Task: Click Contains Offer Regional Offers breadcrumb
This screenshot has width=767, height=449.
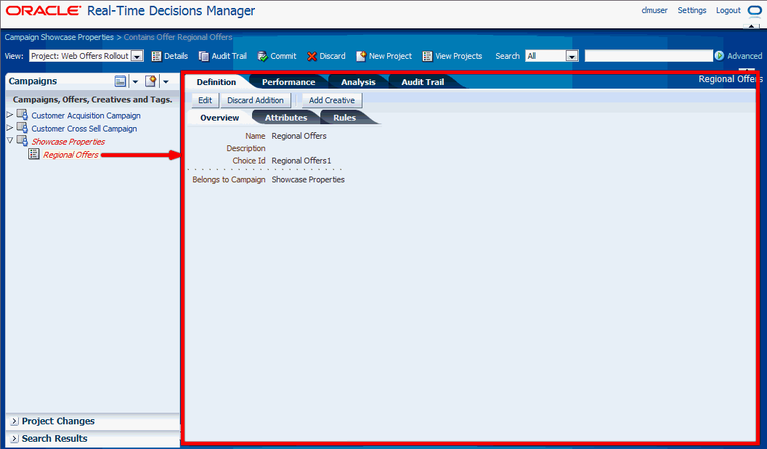Action: [x=178, y=37]
